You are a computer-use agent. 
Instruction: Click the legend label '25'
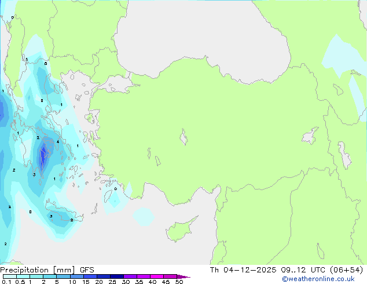click(112, 282)
